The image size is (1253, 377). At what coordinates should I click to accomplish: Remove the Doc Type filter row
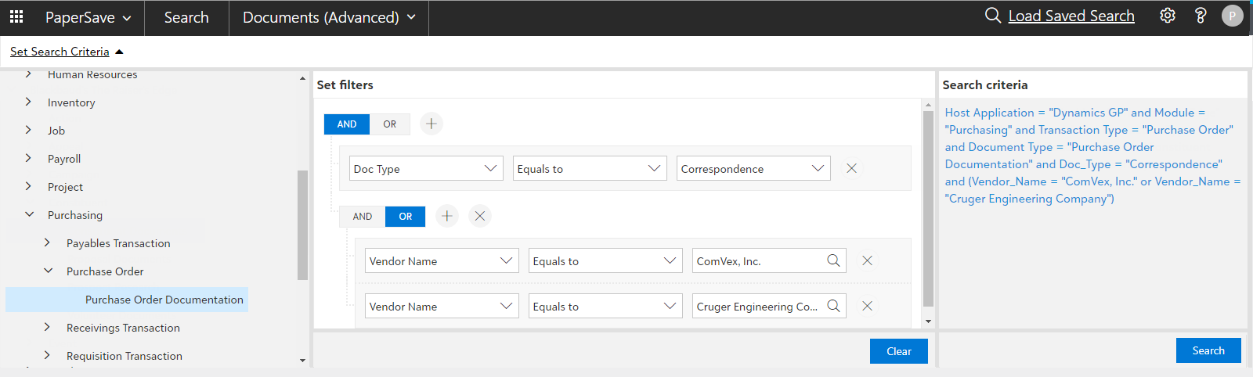coord(851,168)
